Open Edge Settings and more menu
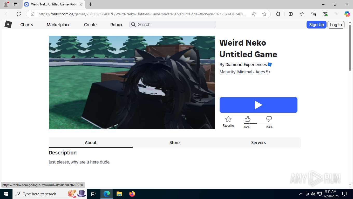 coord(336,14)
